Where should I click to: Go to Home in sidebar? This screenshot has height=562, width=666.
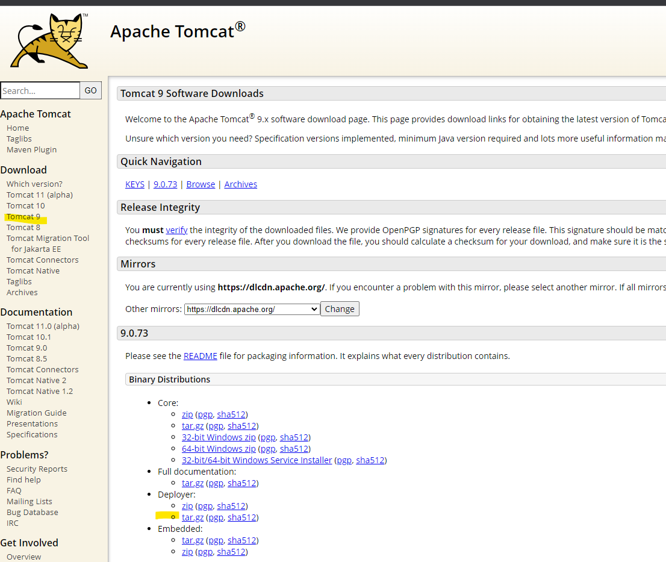18,128
